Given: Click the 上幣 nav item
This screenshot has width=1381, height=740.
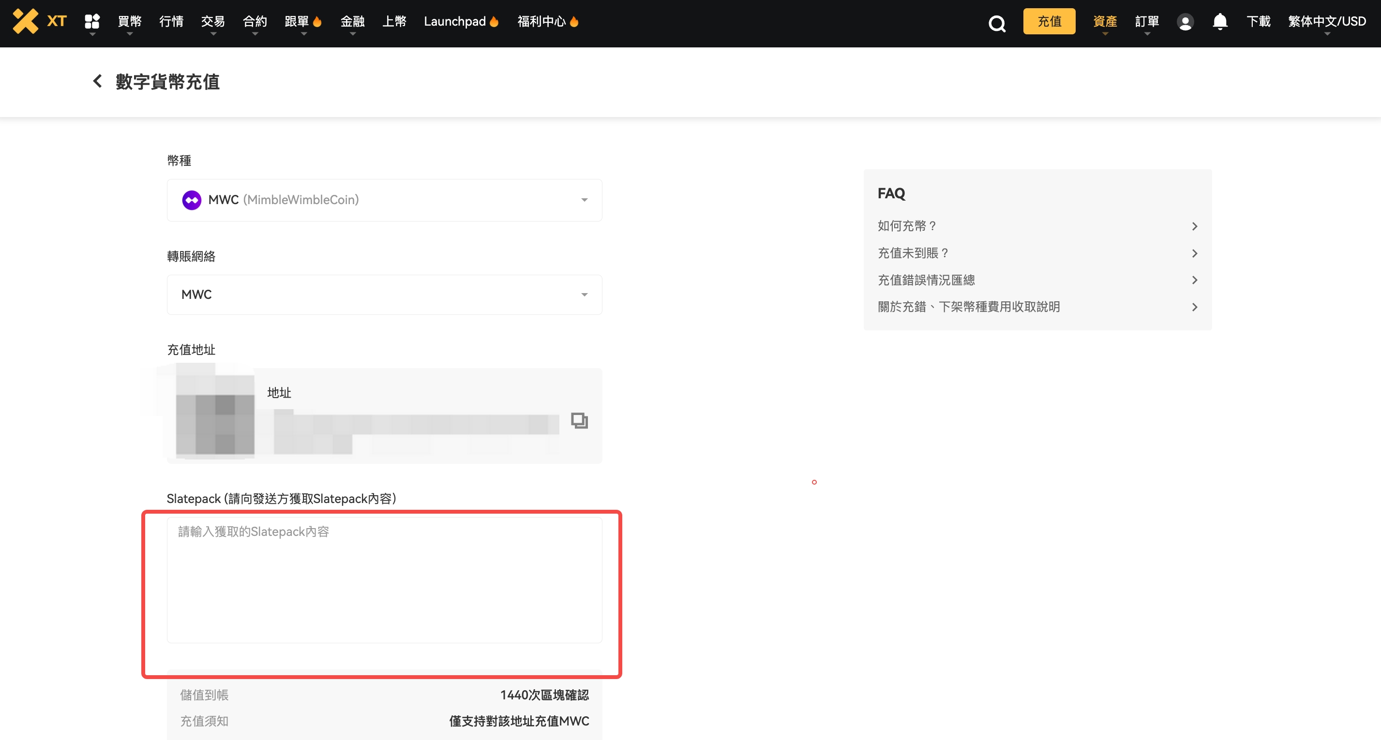Looking at the screenshot, I should pos(394,21).
